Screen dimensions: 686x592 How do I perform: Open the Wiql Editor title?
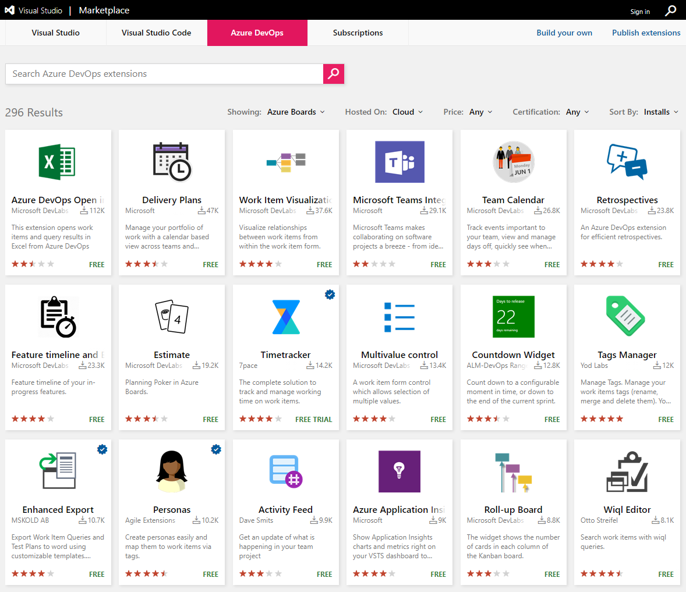[x=627, y=509]
